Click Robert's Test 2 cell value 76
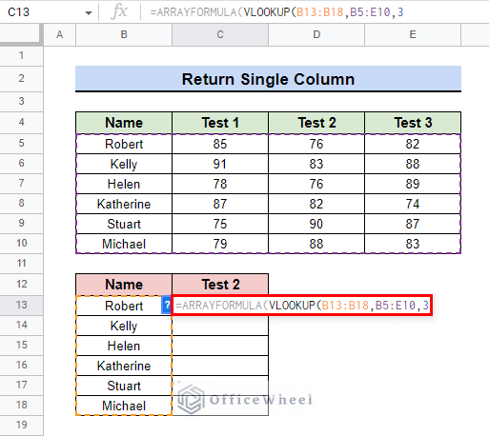This screenshot has height=436, width=489. (x=316, y=144)
